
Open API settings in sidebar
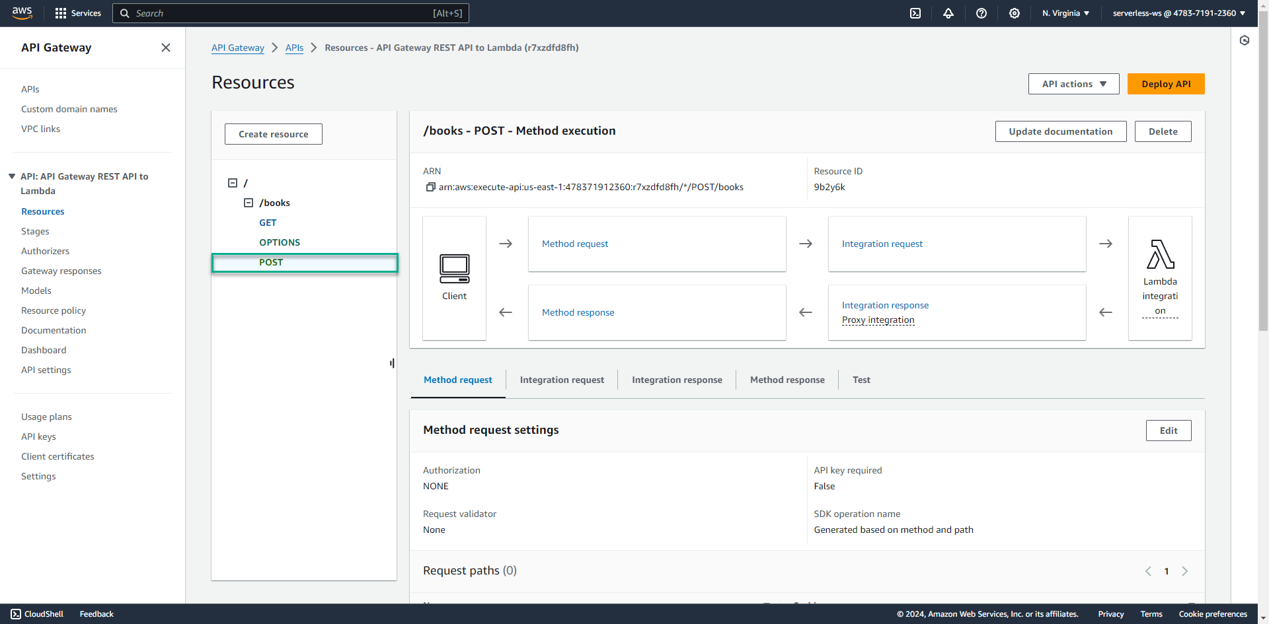[46, 370]
